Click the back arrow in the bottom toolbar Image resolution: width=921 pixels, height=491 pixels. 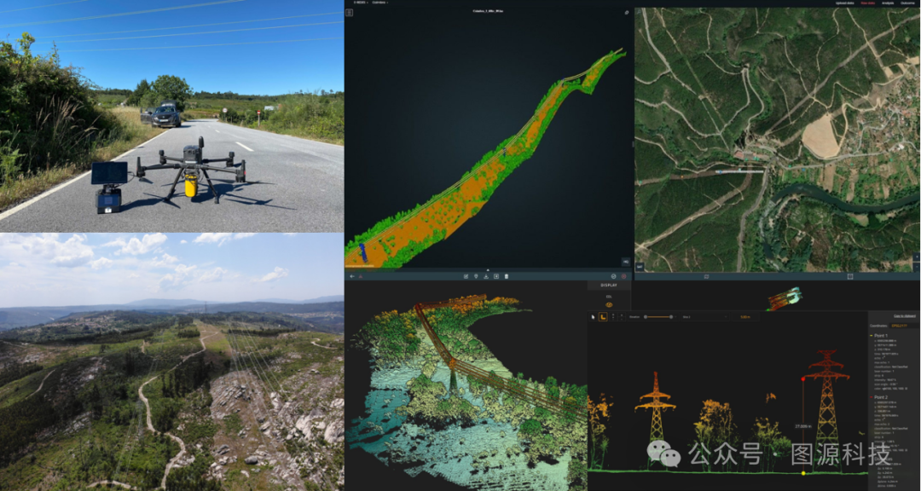351,276
